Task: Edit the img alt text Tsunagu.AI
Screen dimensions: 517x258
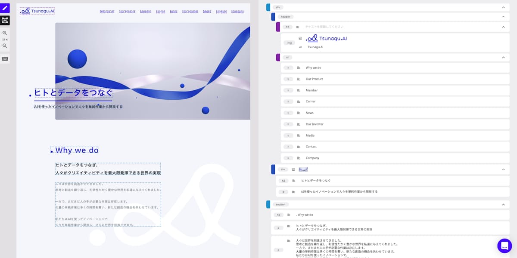Action: coord(315,47)
